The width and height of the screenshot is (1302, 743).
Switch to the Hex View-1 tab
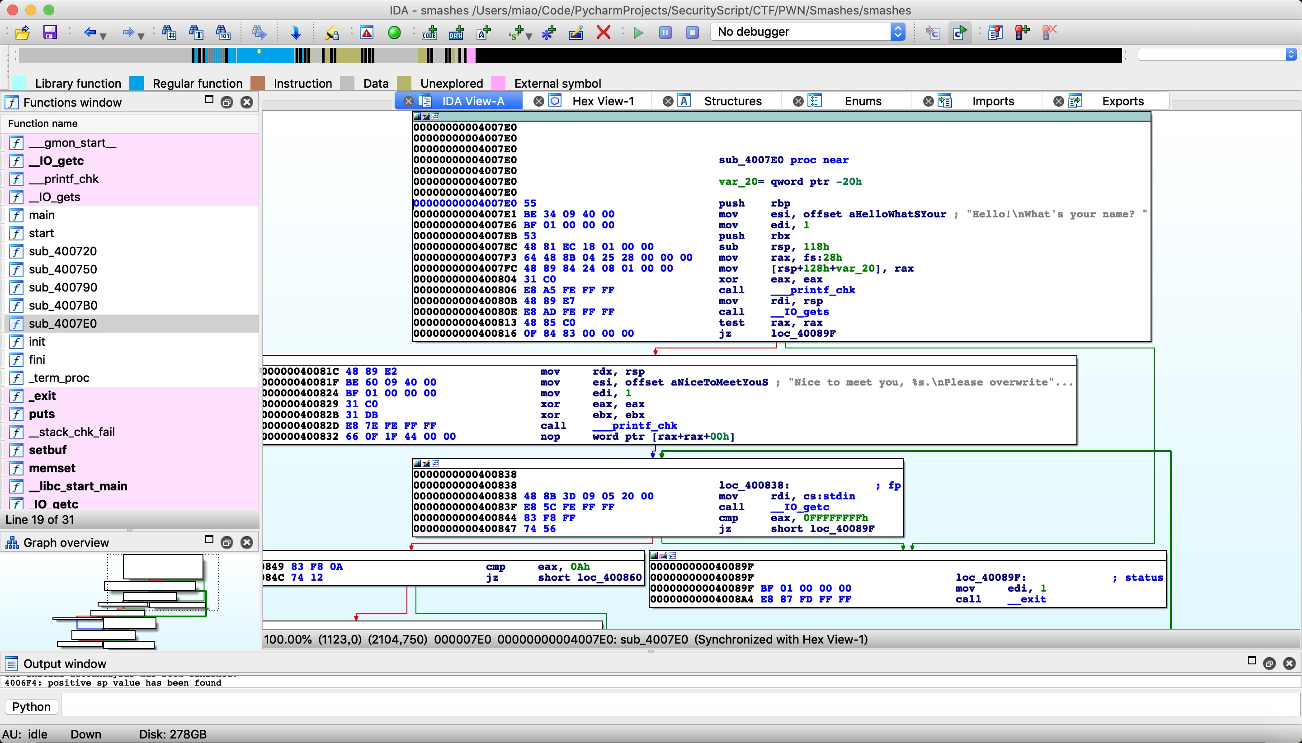[x=602, y=101]
